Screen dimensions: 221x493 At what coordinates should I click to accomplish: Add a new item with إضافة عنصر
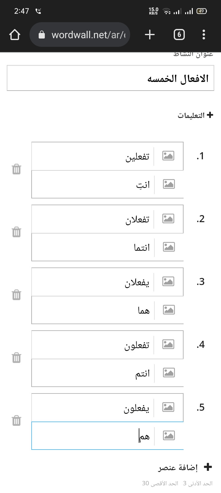185,467
